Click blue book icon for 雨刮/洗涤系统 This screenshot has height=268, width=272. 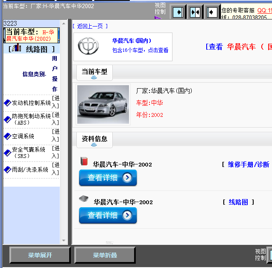(x=7, y=170)
